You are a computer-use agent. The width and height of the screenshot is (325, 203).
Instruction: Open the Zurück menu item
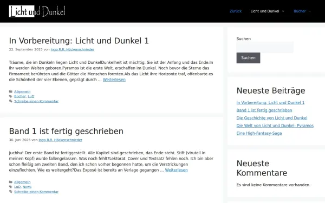tap(236, 11)
